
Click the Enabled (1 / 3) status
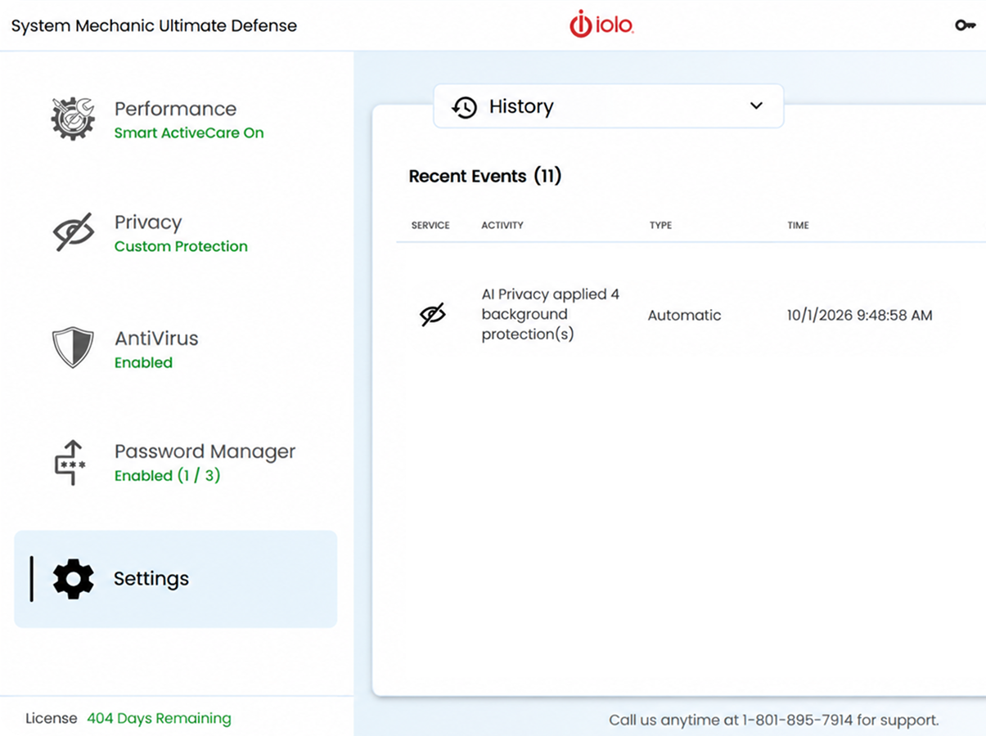(167, 475)
